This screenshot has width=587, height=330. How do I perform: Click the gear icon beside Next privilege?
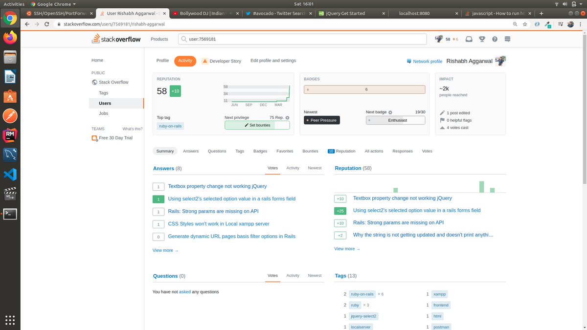pos(288,118)
